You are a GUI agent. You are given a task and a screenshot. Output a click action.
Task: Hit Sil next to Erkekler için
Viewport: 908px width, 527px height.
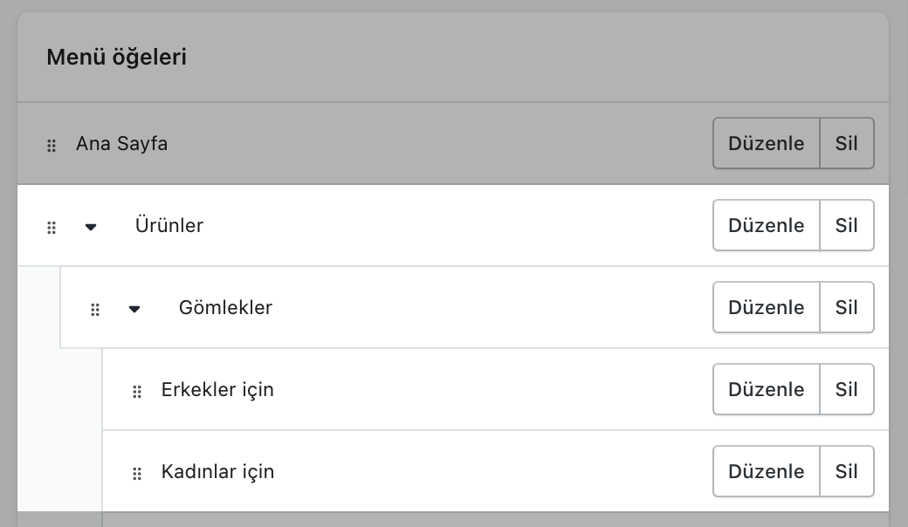click(x=846, y=389)
